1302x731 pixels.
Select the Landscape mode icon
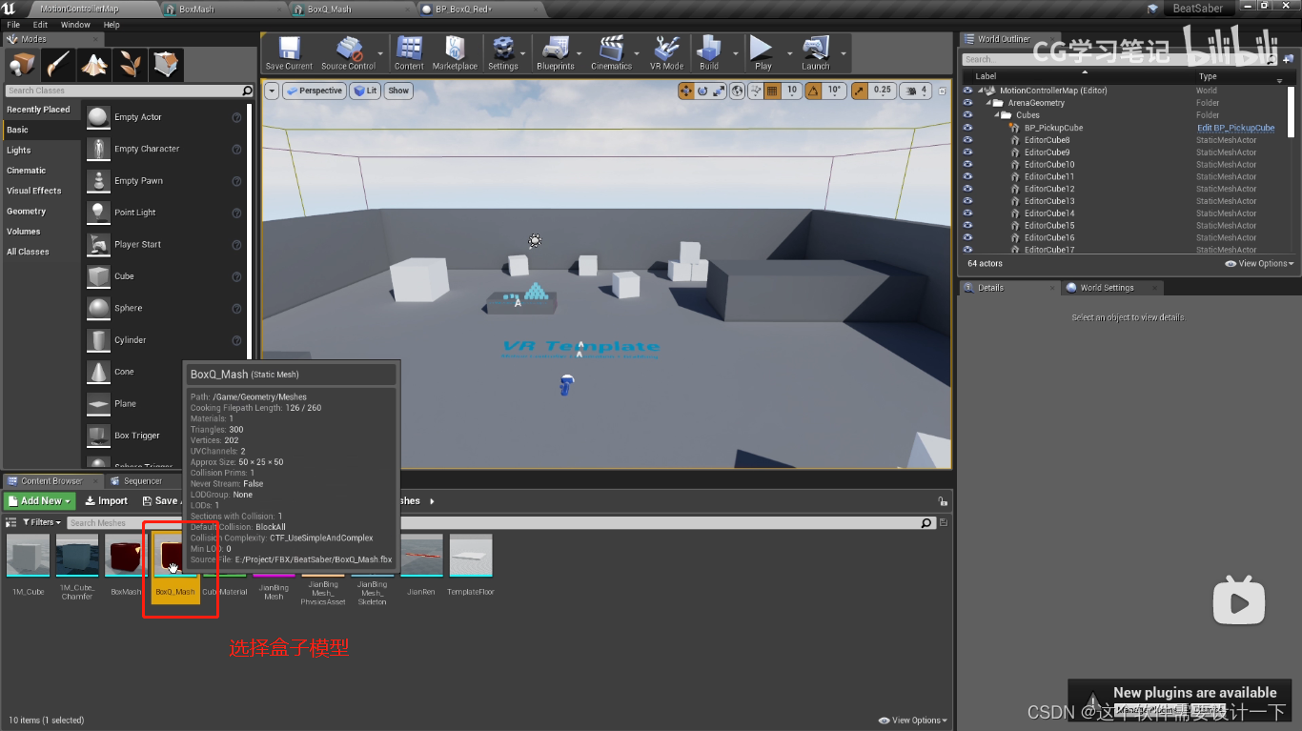[x=93, y=64]
